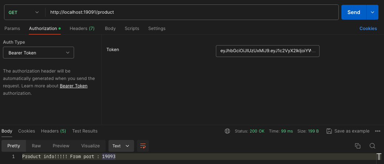Click the Time 99 ms value
Image resolution: width=384 pixels, height=164 pixels.
pyautogui.click(x=287, y=131)
